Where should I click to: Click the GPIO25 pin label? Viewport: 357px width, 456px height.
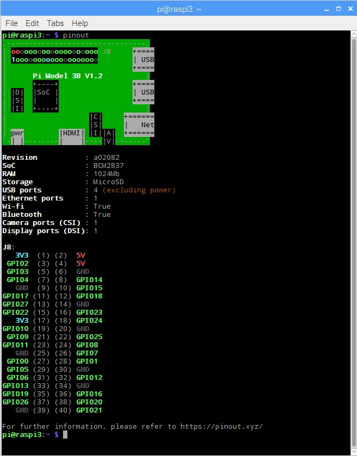[89, 337]
